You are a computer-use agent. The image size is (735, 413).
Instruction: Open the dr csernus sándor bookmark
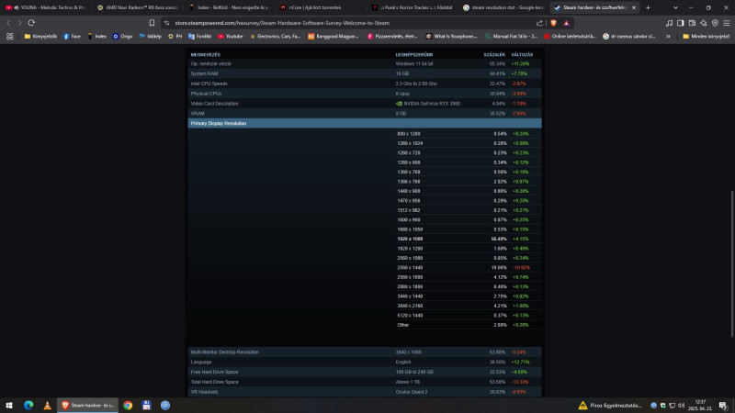click(629, 36)
